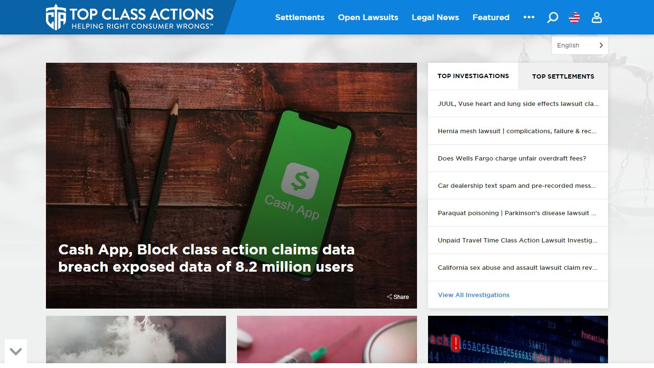Screen dimensions: 654x368
Task: Open the three-dots more menu
Action: [529, 17]
